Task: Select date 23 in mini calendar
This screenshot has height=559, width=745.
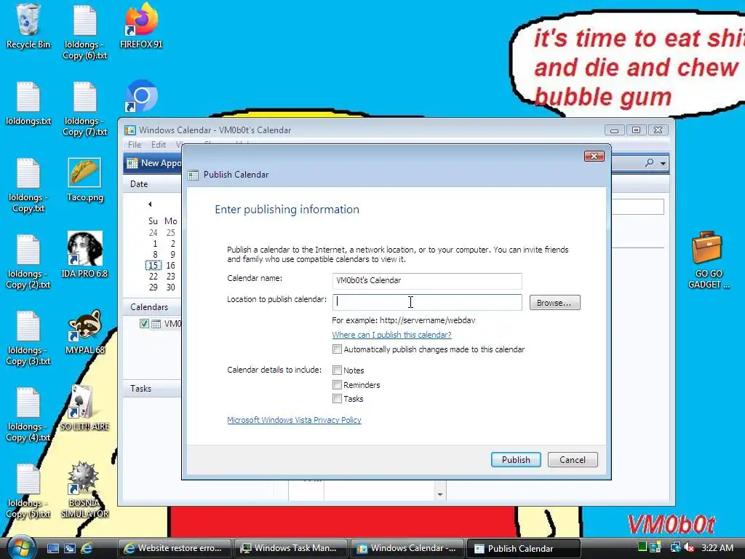Action: (x=170, y=276)
